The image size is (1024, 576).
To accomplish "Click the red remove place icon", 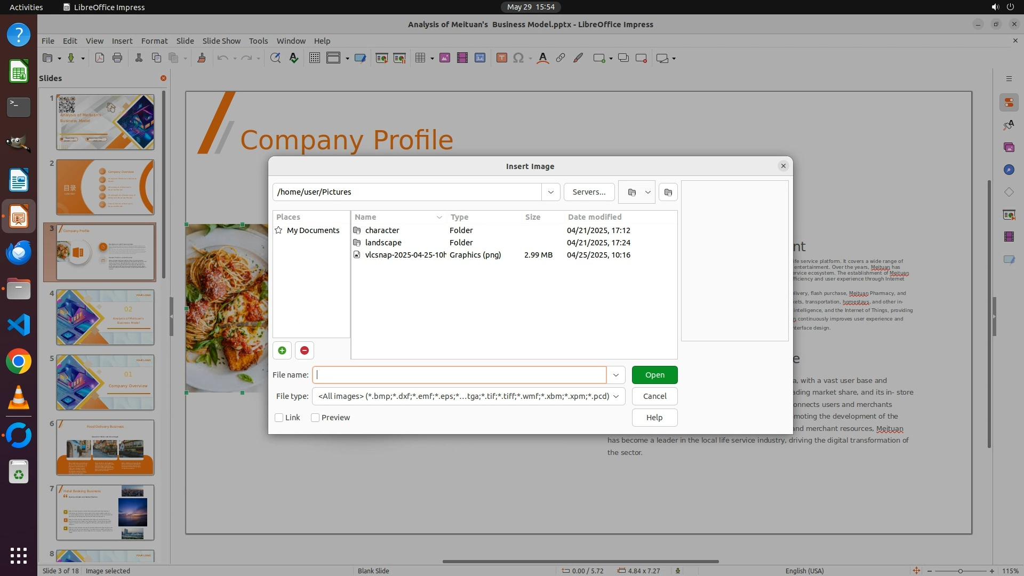I will tap(304, 350).
